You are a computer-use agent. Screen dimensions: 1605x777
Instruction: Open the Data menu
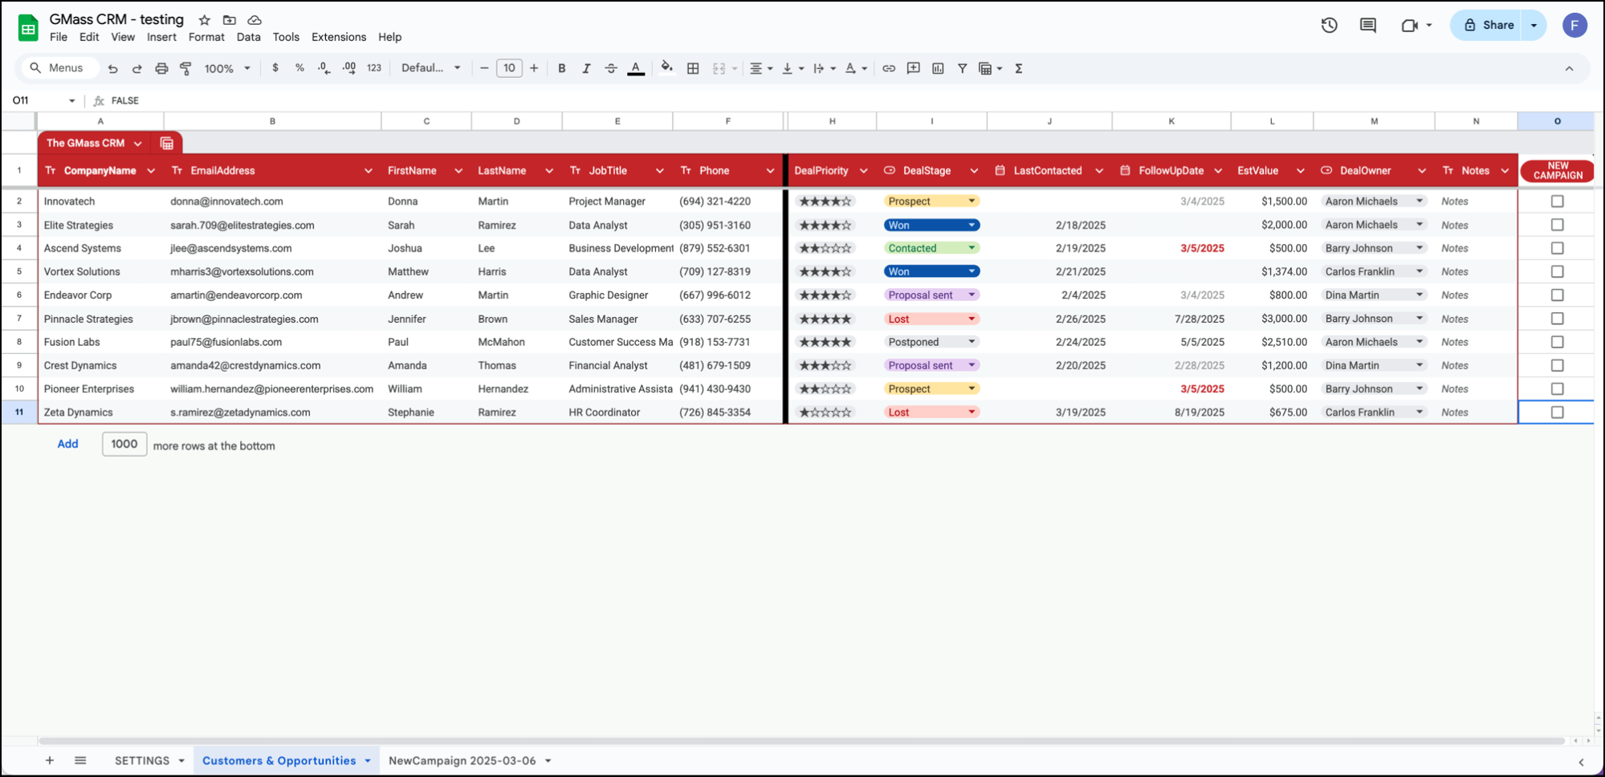[x=248, y=37]
